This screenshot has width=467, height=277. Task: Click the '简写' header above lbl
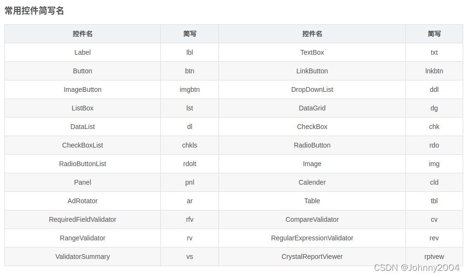coord(189,34)
